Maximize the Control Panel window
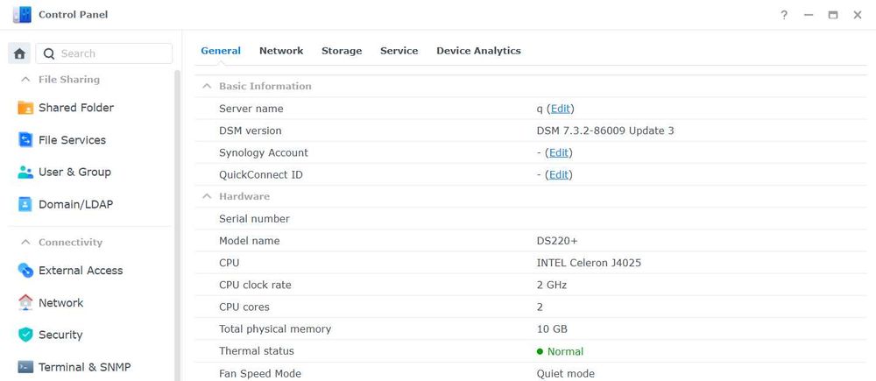The height and width of the screenshot is (381, 876). pyautogui.click(x=833, y=15)
